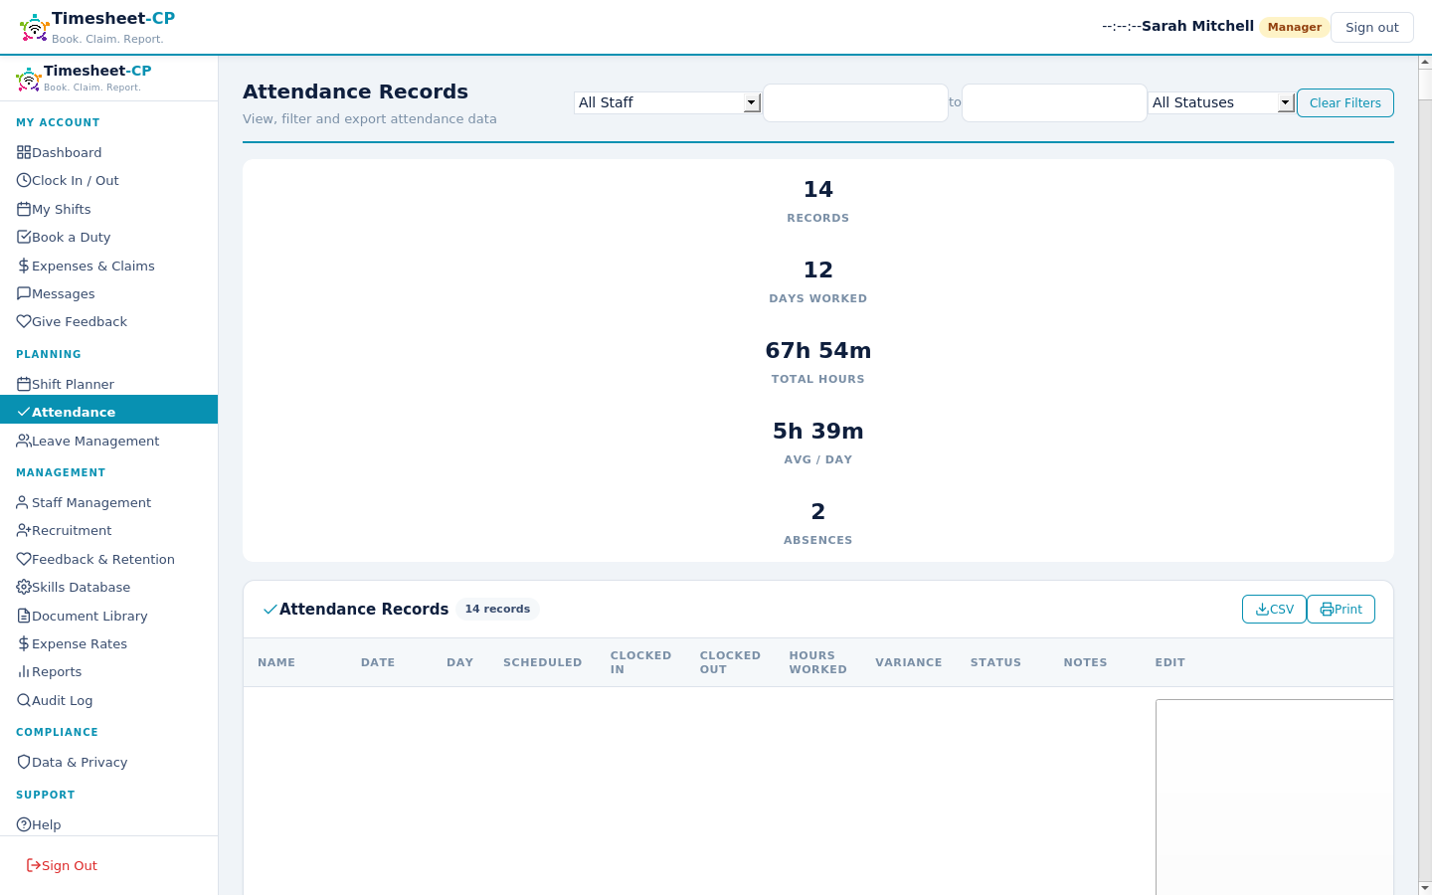Click the clock icon beside Clock In / Out
The height and width of the screenshot is (895, 1432).
(x=24, y=180)
